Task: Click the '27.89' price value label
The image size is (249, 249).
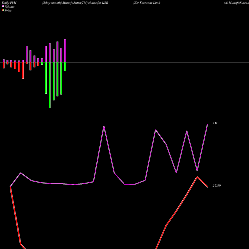Action: point(217,186)
